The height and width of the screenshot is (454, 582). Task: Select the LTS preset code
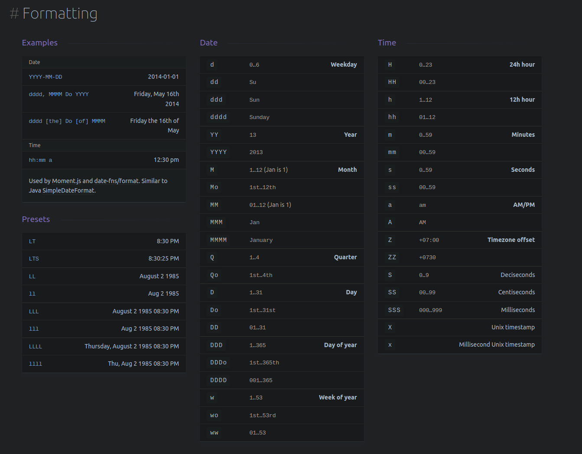click(x=34, y=259)
